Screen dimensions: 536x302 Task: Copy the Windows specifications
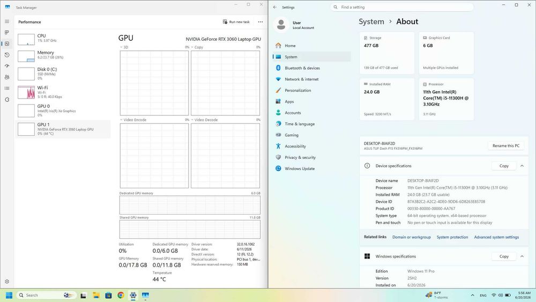(x=504, y=256)
